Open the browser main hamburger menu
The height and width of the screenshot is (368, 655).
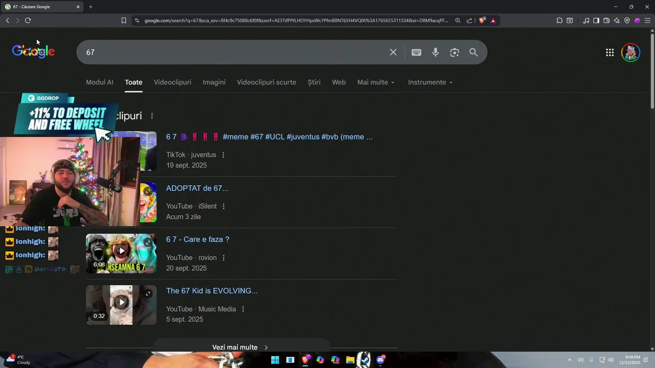[x=647, y=20]
